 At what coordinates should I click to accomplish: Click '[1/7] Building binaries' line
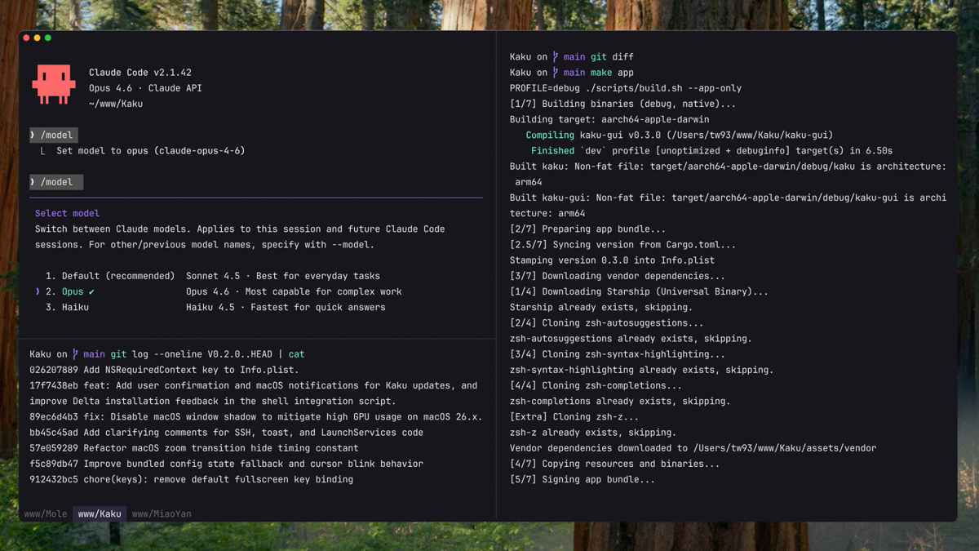(622, 104)
